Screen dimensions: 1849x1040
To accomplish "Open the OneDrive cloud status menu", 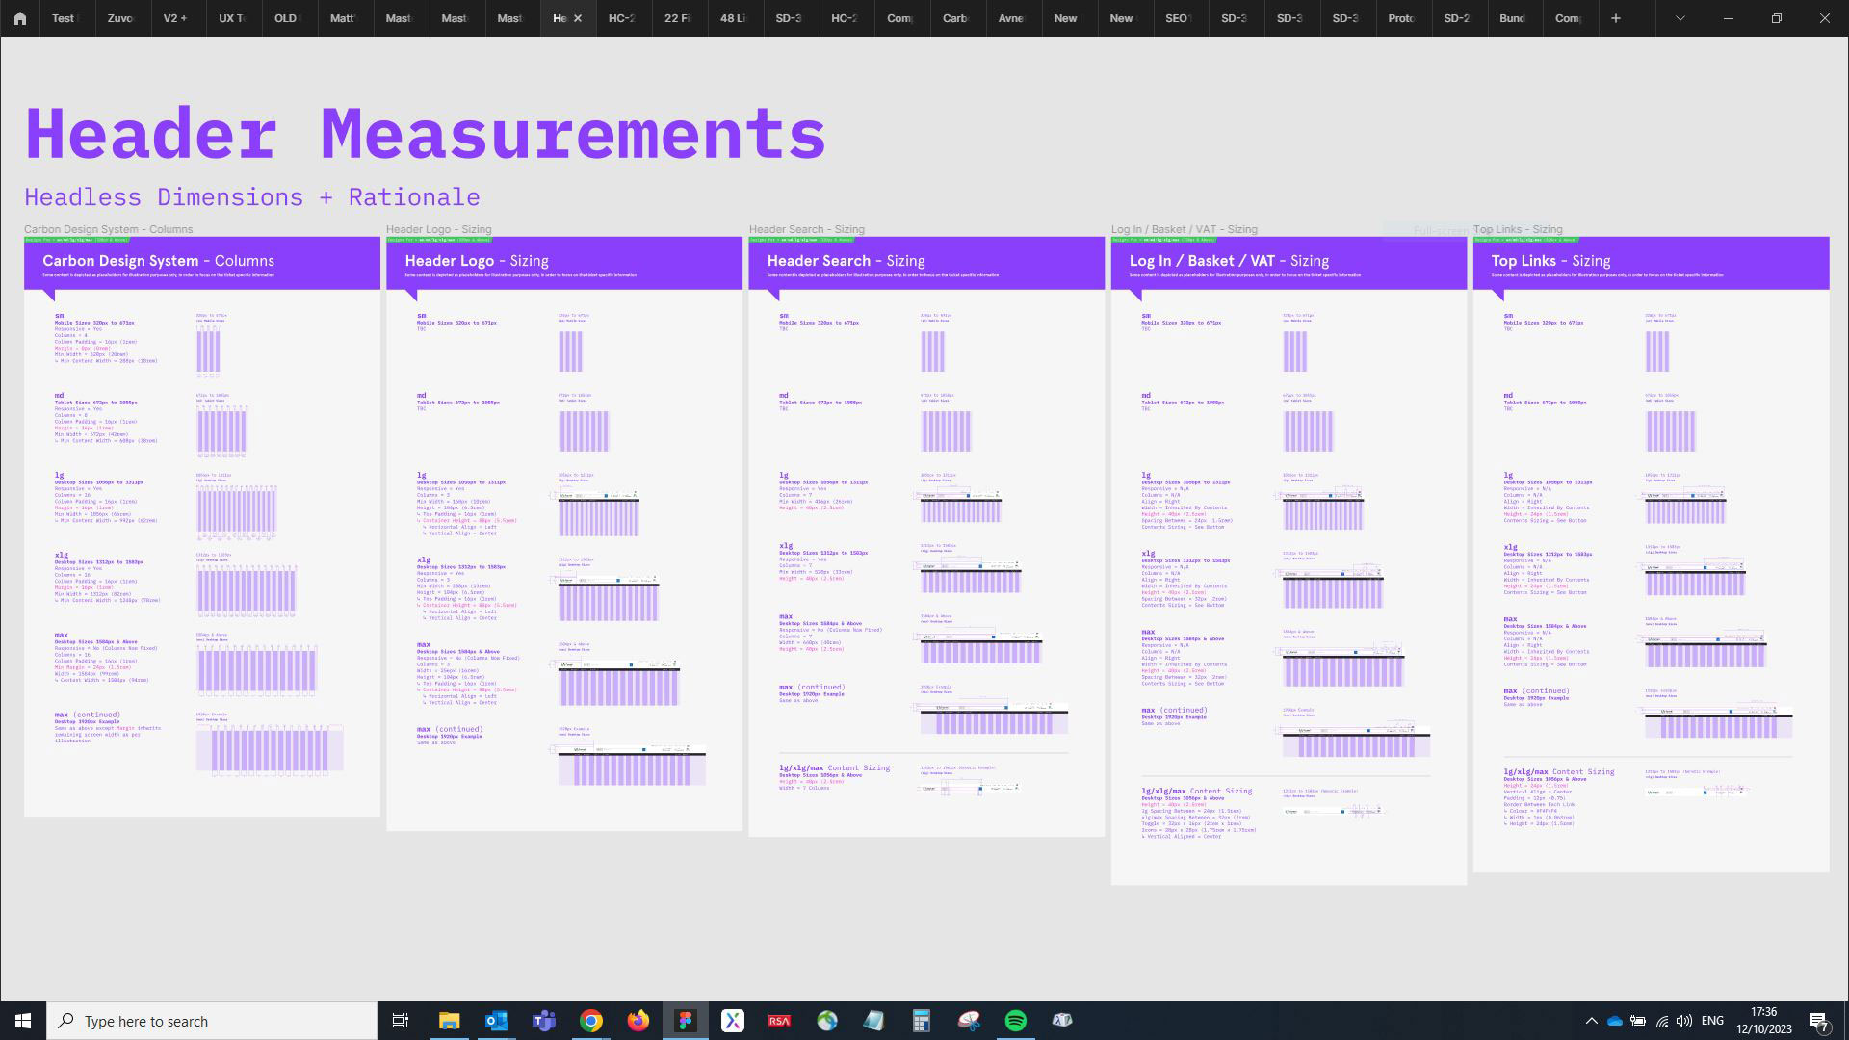I will (x=1616, y=1021).
